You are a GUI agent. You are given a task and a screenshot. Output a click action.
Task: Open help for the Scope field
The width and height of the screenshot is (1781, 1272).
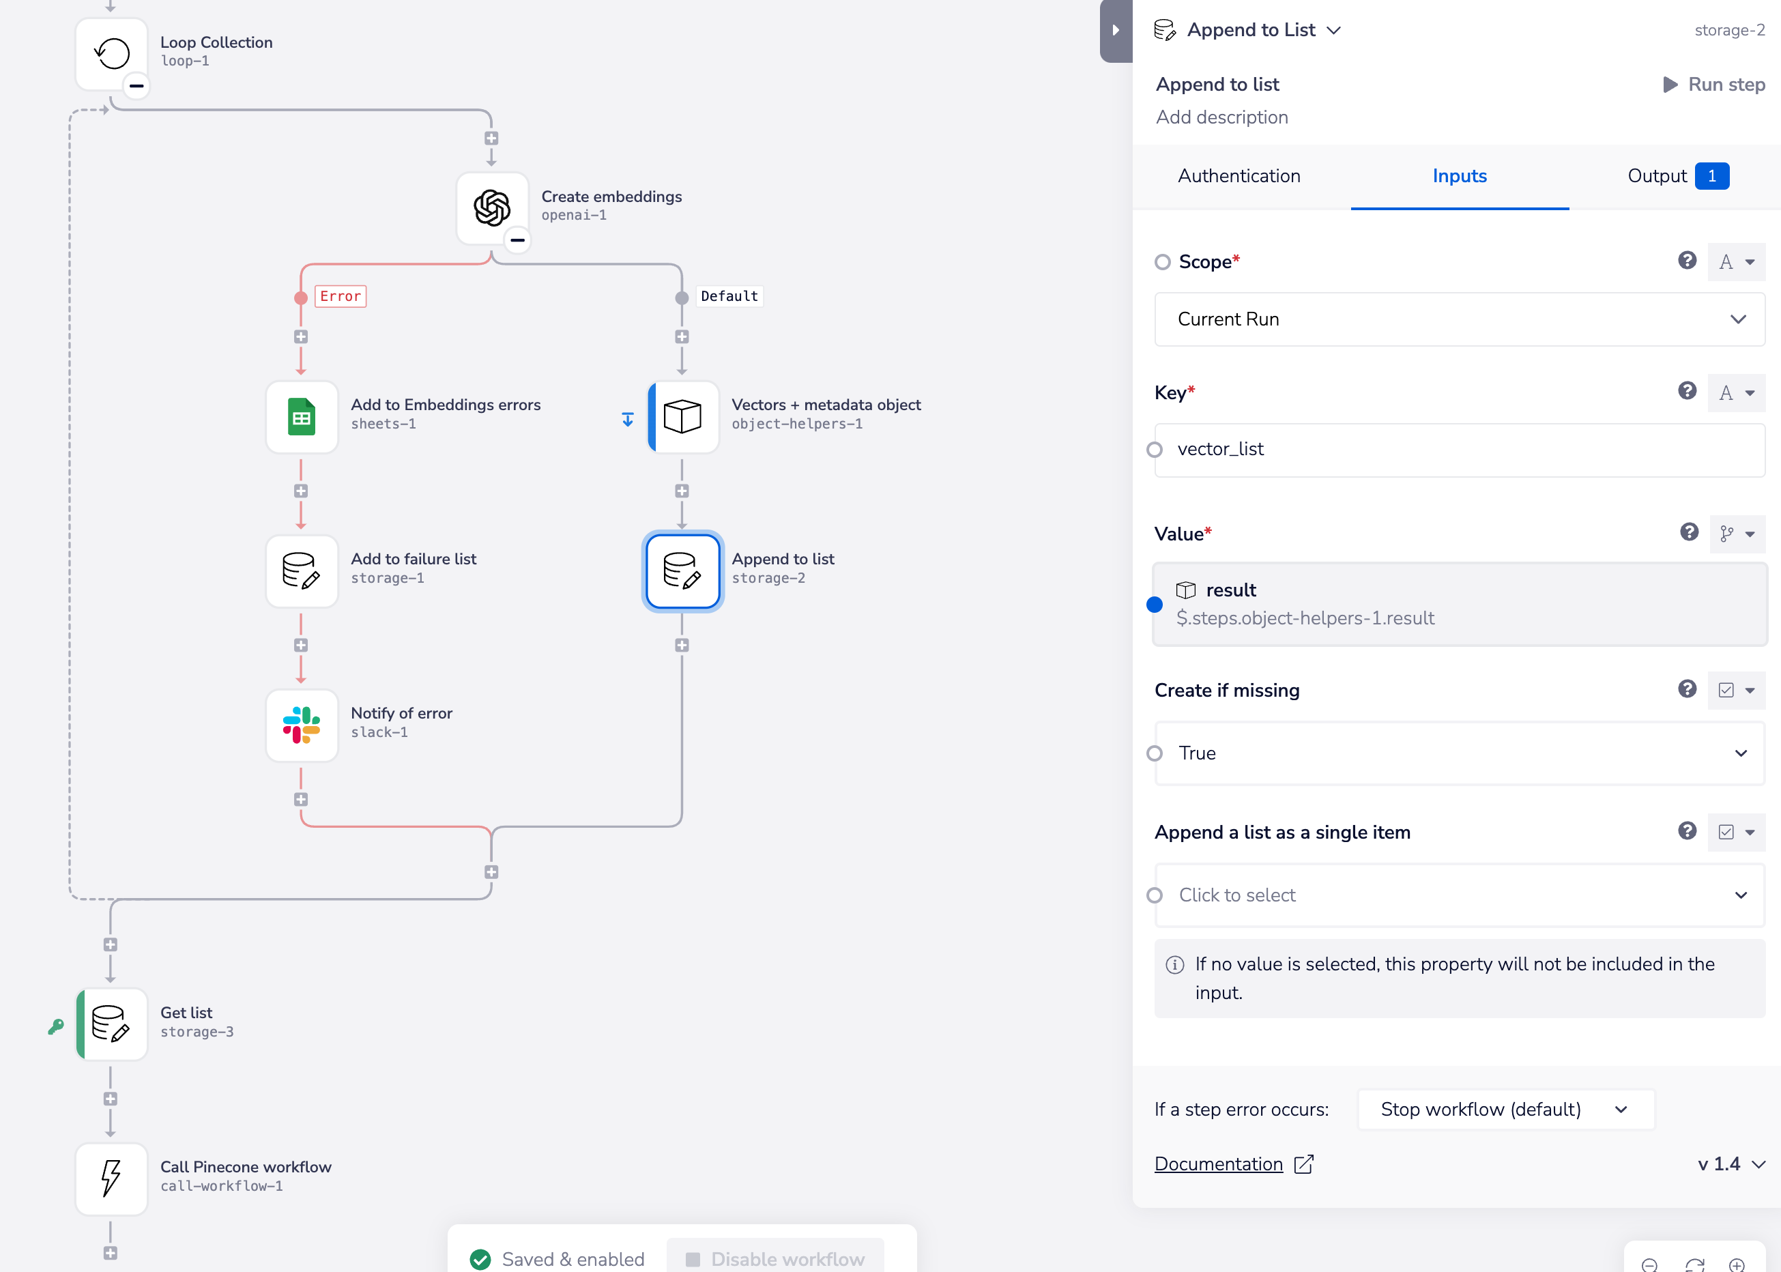coord(1686,261)
